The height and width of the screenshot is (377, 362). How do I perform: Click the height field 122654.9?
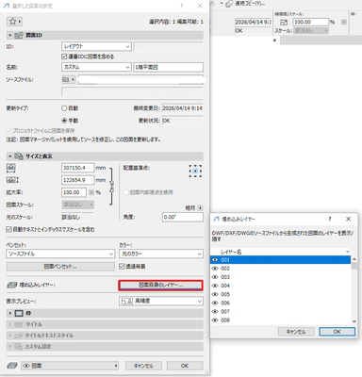(78, 180)
